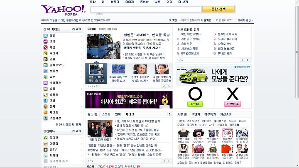Select the man in suit Today thumbnail
299x168 pixels.
pyautogui.click(x=140, y=69)
